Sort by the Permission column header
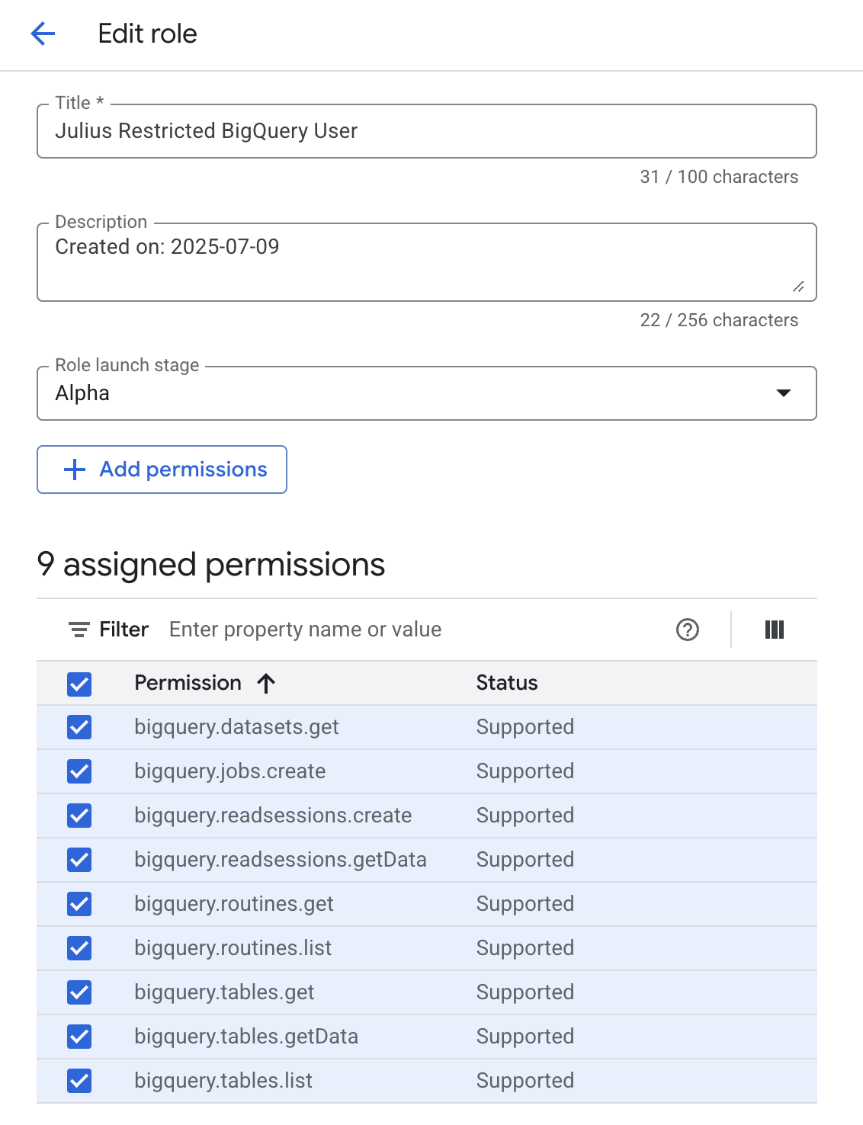 click(188, 683)
